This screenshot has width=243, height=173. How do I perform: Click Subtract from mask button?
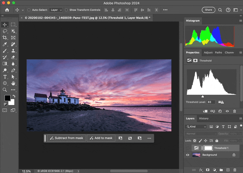[x=66, y=138]
